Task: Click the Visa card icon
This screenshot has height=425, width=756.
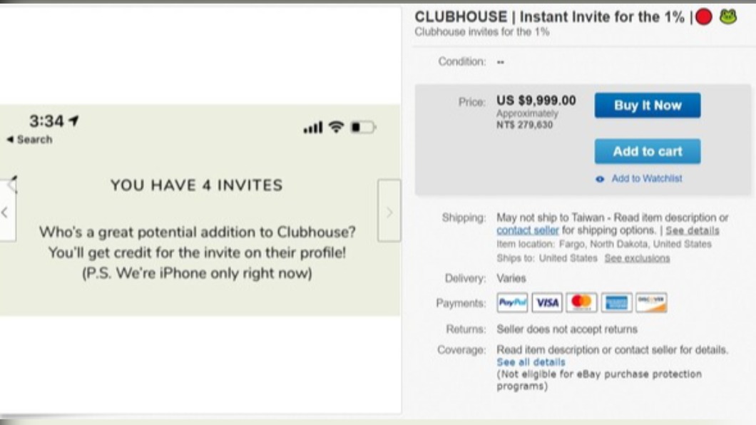Action: tap(547, 303)
